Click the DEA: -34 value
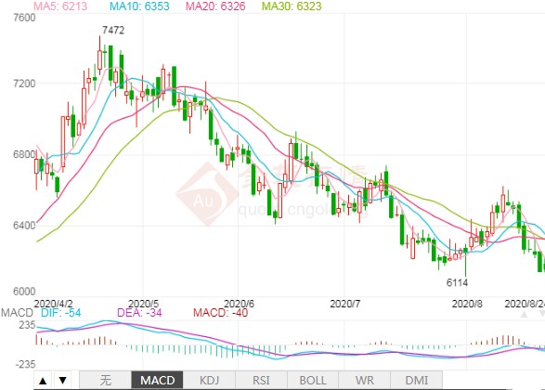 click(139, 313)
